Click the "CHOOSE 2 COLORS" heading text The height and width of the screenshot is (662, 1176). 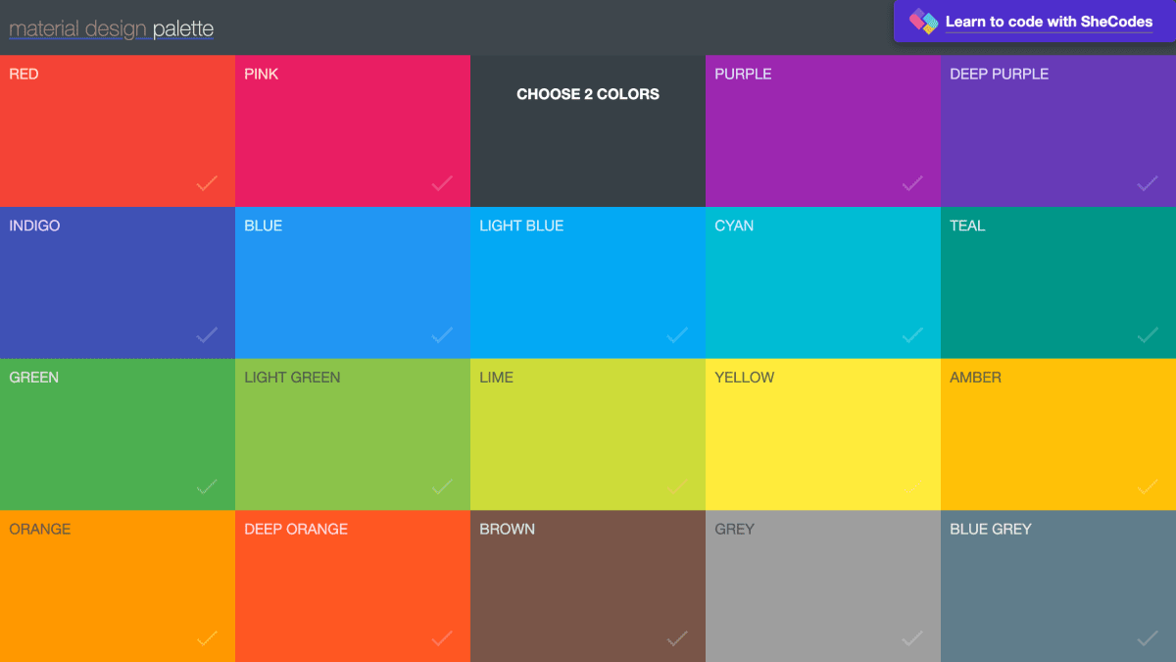(x=588, y=94)
